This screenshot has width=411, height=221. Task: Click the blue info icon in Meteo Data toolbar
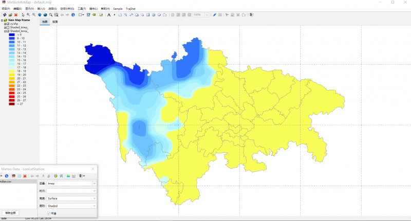click(7, 176)
